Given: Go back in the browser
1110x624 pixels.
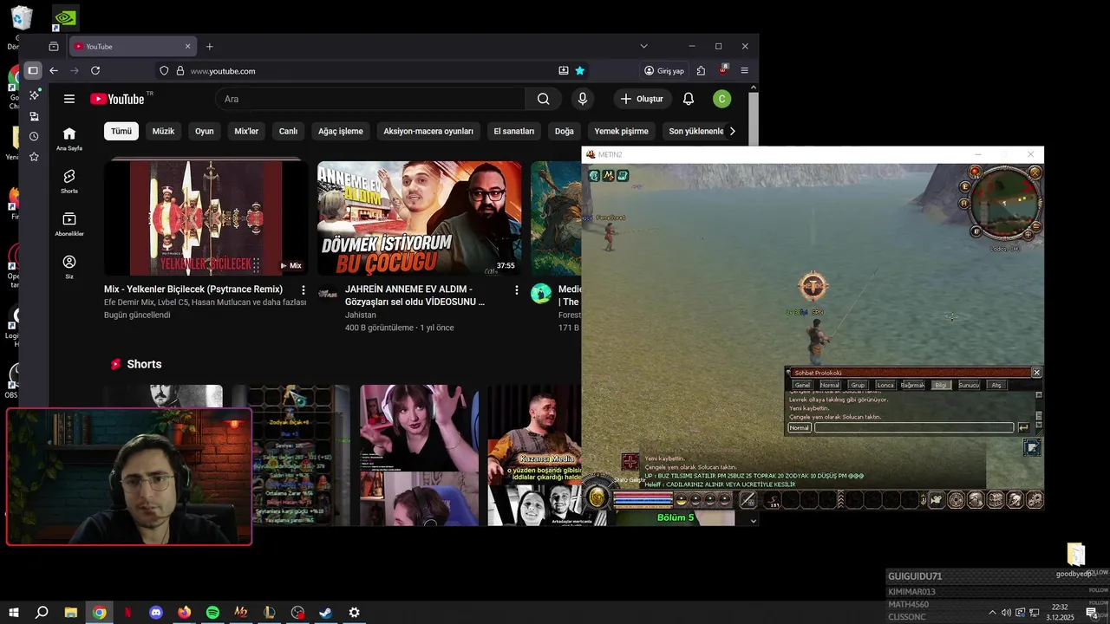Looking at the screenshot, I should point(54,71).
